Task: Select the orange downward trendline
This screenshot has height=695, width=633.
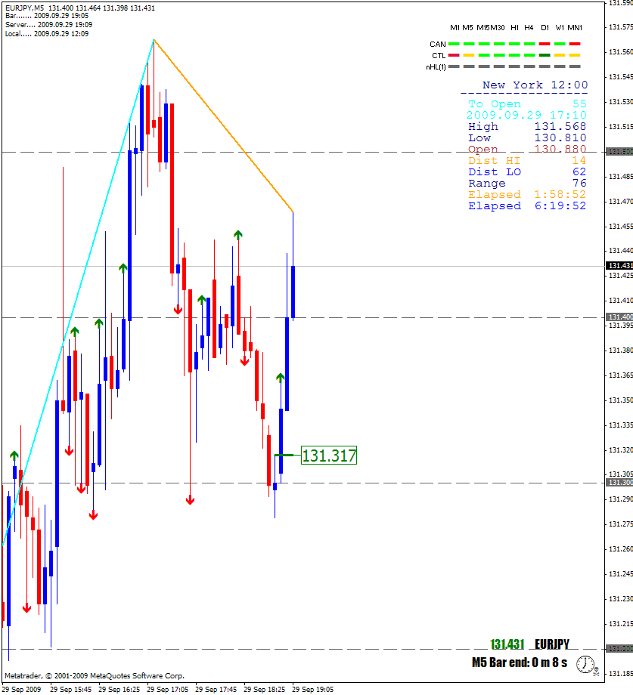Action: pos(223,125)
